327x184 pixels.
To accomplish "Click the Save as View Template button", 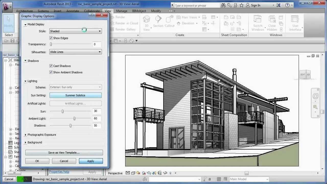I will [x=64, y=153].
